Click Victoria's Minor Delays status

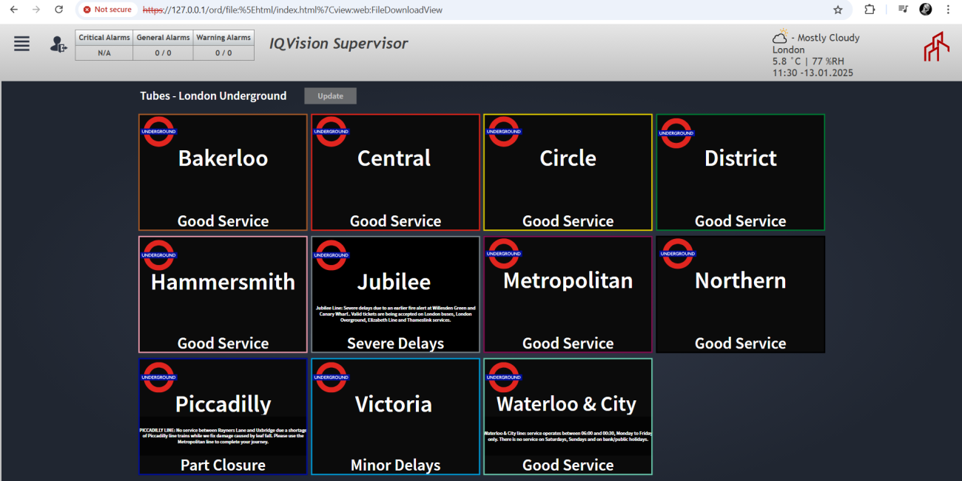pos(396,465)
